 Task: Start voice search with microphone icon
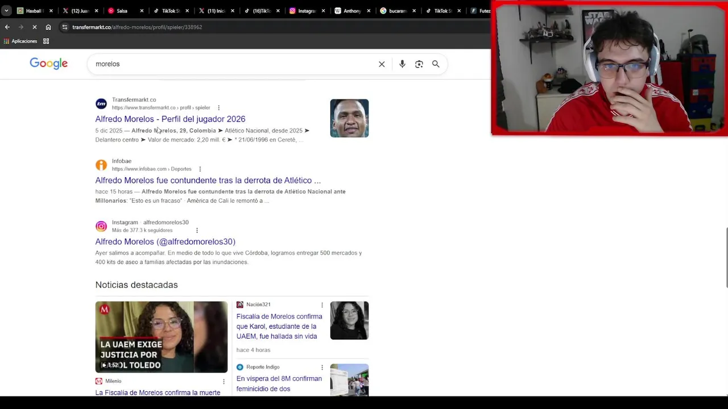(x=402, y=64)
